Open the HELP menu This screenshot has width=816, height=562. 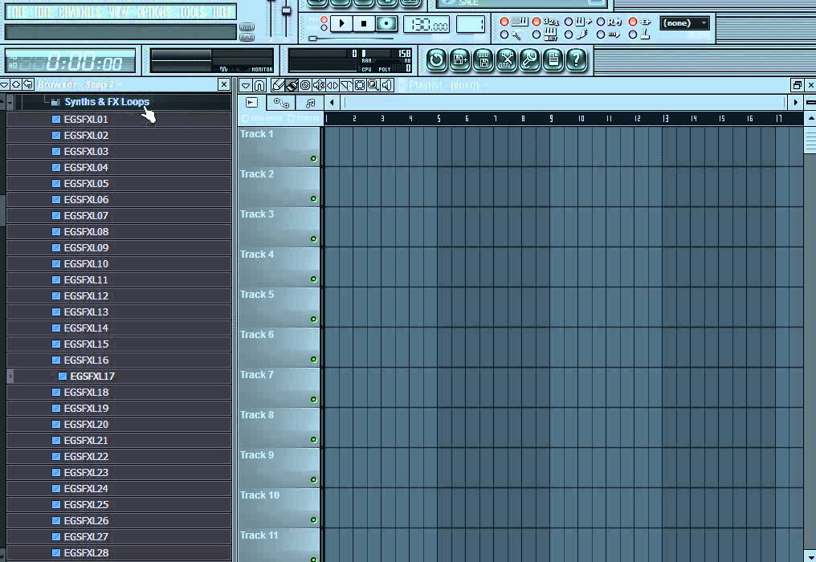222,11
